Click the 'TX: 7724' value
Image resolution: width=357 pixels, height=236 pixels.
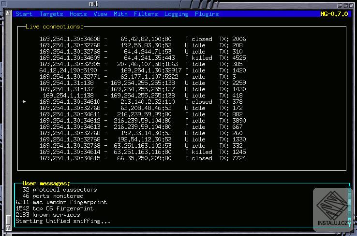pyautogui.click(x=233, y=158)
